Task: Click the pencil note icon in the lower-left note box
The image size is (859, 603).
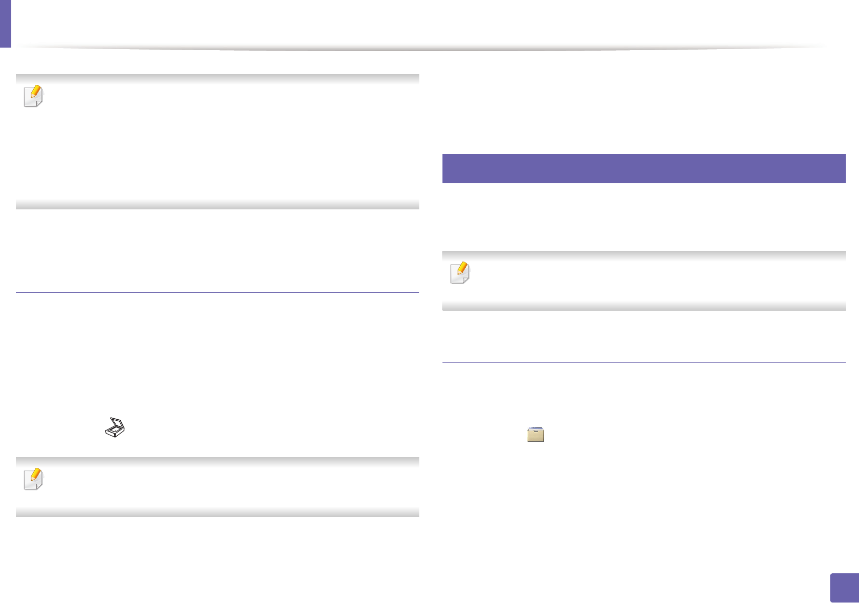Action: point(34,479)
